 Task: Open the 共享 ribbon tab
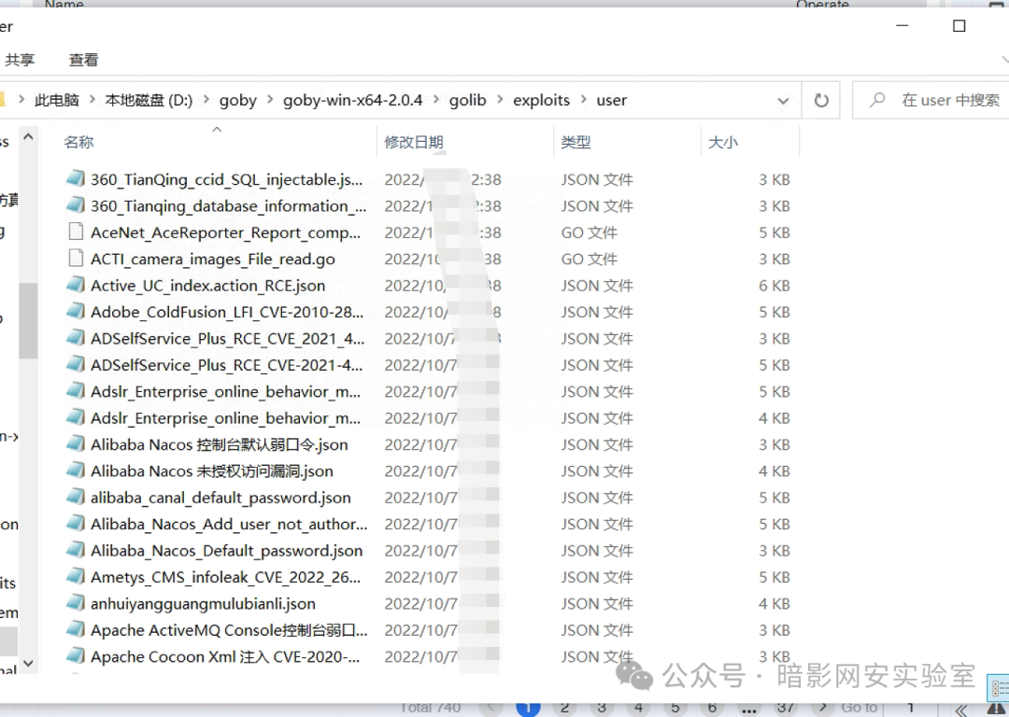(20, 60)
